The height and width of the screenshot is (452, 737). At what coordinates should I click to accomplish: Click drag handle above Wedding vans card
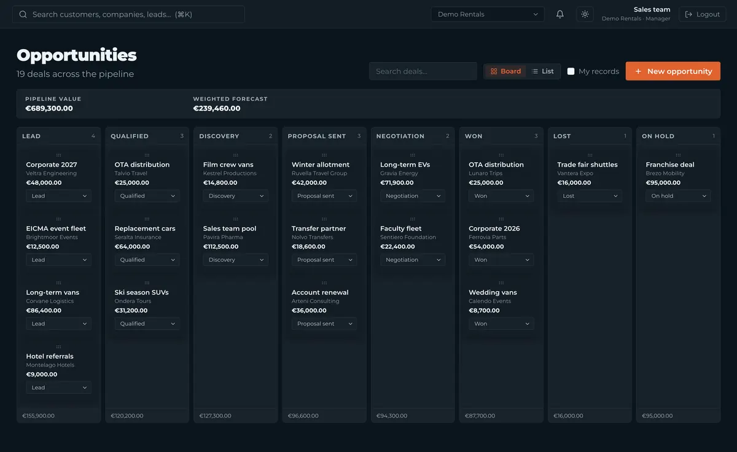(501, 282)
